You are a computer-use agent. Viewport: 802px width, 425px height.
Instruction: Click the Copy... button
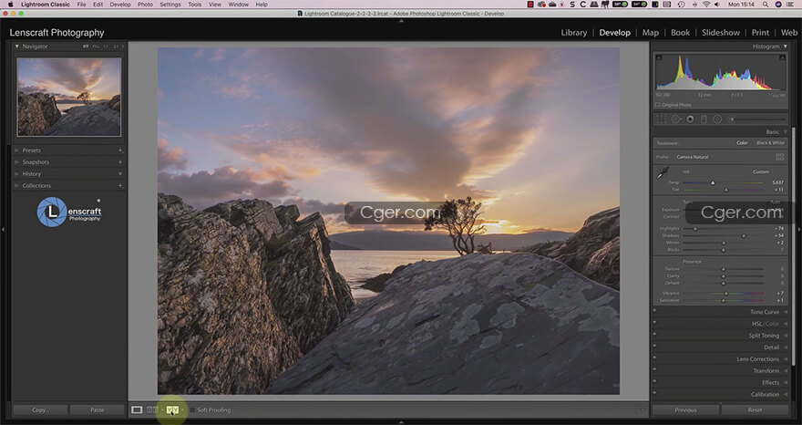pyautogui.click(x=40, y=410)
